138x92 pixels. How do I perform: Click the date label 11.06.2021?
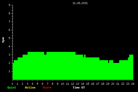coord(80,3)
